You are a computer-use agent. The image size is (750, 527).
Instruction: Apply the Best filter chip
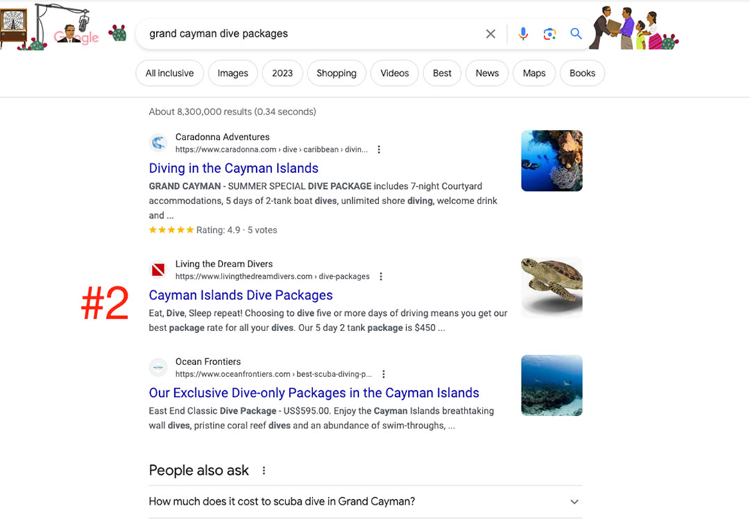[x=442, y=73]
